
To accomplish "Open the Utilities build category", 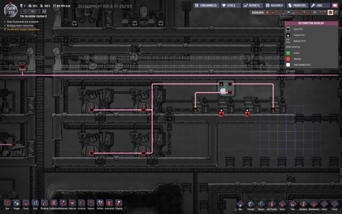I will [100, 203].
